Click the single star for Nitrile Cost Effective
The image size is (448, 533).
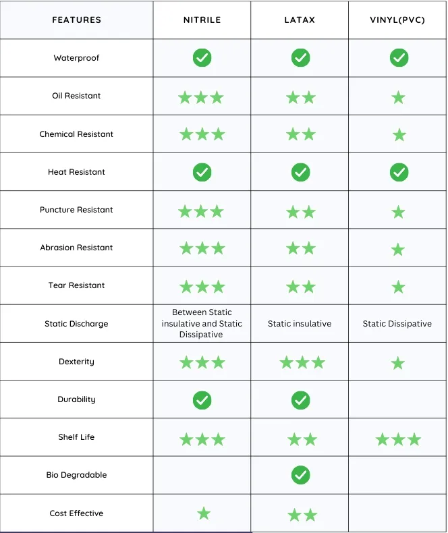click(204, 513)
